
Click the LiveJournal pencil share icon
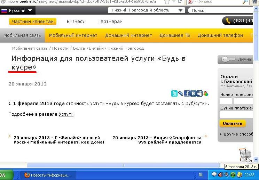point(181,93)
